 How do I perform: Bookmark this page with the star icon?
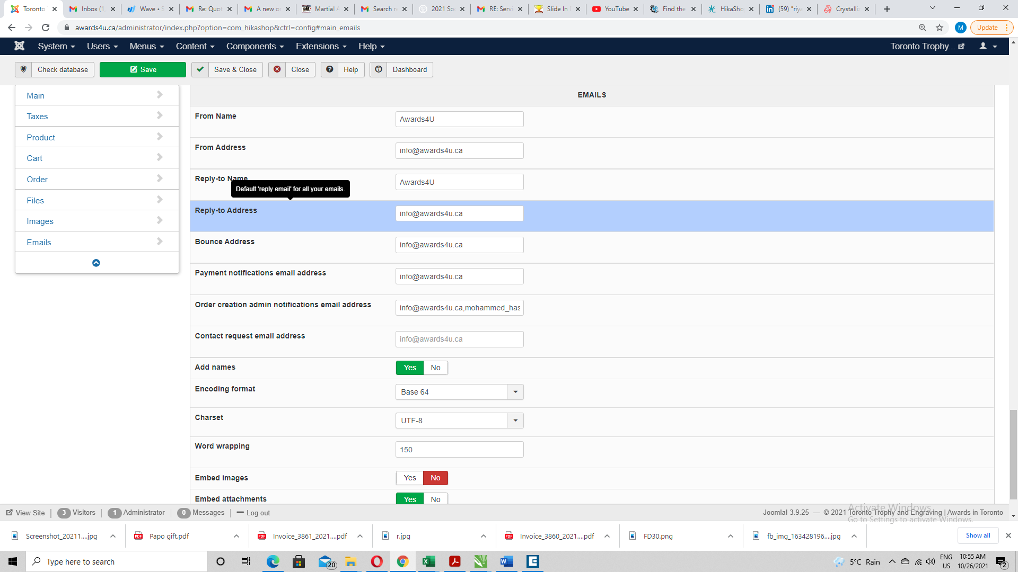pyautogui.click(x=940, y=28)
